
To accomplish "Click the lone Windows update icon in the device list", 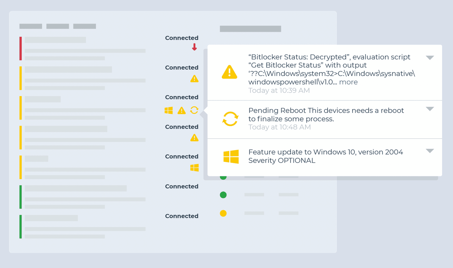I will click(x=194, y=168).
